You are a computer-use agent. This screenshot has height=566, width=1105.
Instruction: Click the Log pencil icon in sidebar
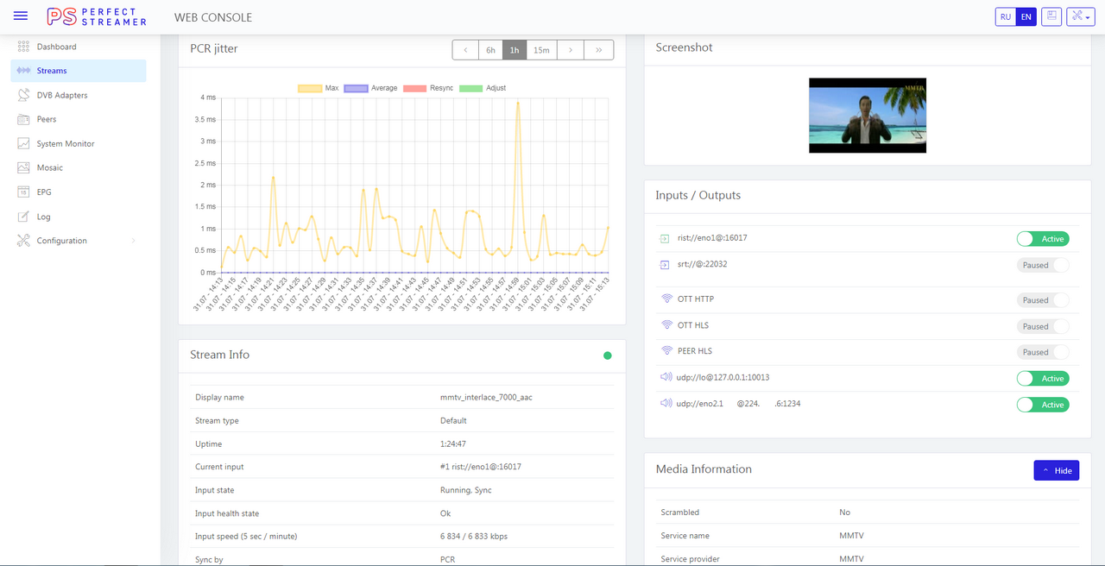tap(23, 217)
